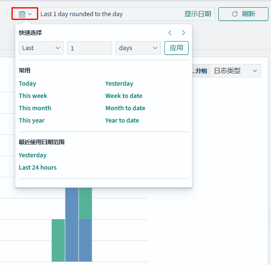Open the days time unit dropdown
Screen dimensions: 271x265
tap(138, 48)
